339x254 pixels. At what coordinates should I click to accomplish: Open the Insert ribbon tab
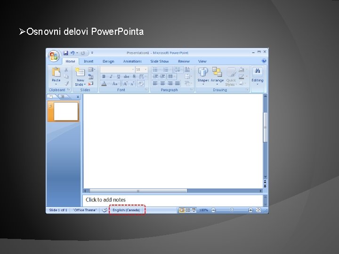tap(89, 61)
